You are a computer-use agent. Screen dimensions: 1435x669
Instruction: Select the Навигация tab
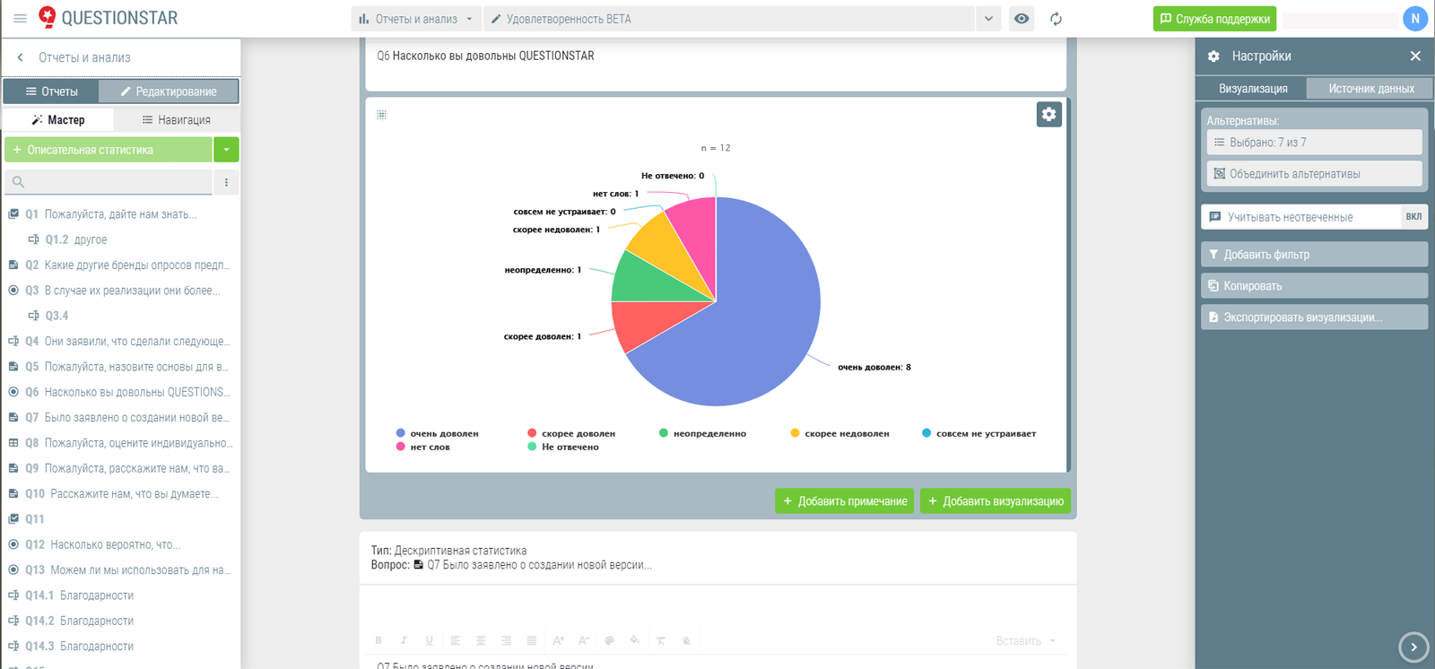[177, 120]
